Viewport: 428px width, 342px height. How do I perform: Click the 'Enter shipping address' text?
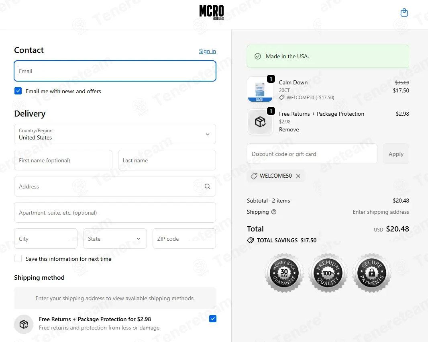(x=381, y=212)
